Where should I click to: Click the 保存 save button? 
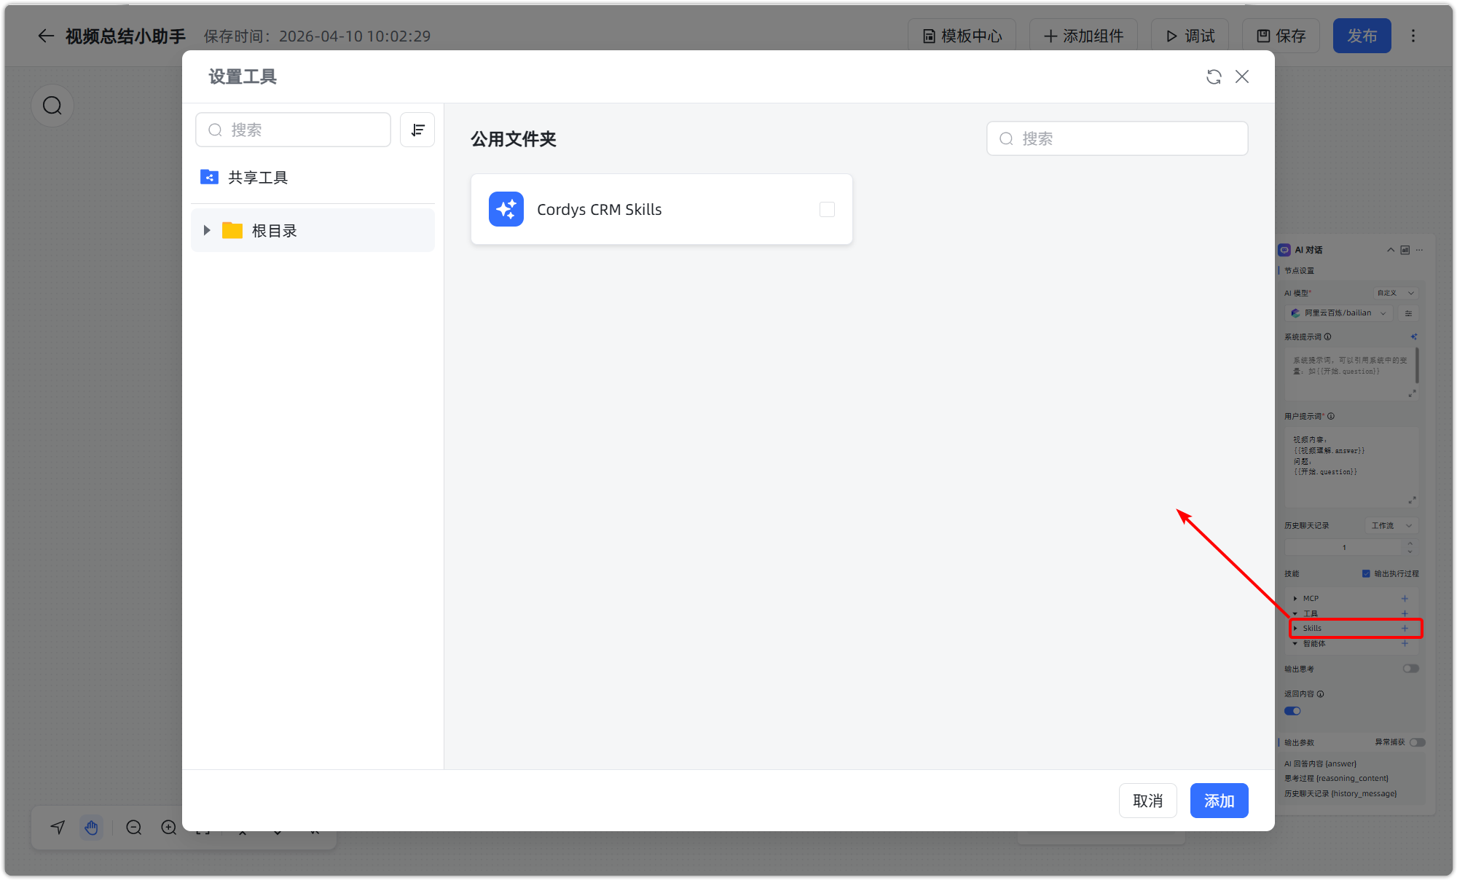(1281, 36)
